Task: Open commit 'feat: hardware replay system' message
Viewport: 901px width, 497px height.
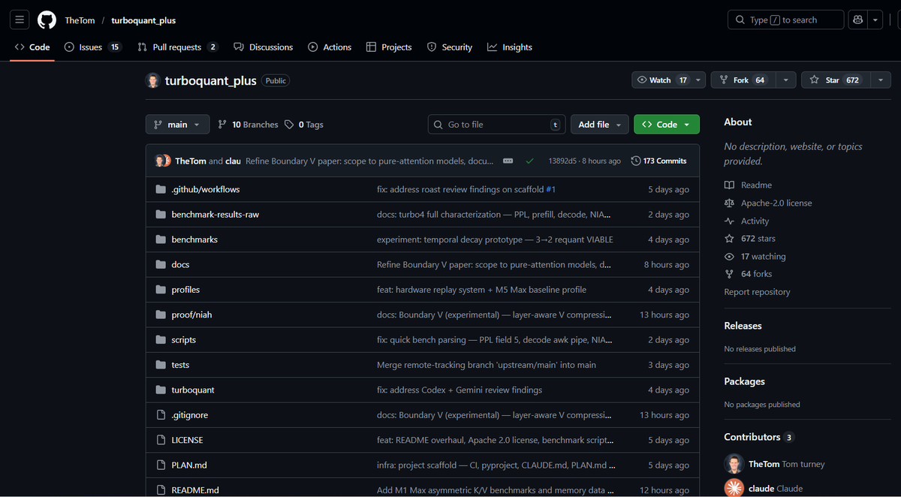Action: coord(481,290)
